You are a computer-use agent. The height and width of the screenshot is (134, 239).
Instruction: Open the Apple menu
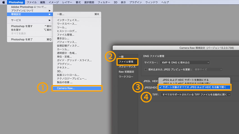click(3, 2)
